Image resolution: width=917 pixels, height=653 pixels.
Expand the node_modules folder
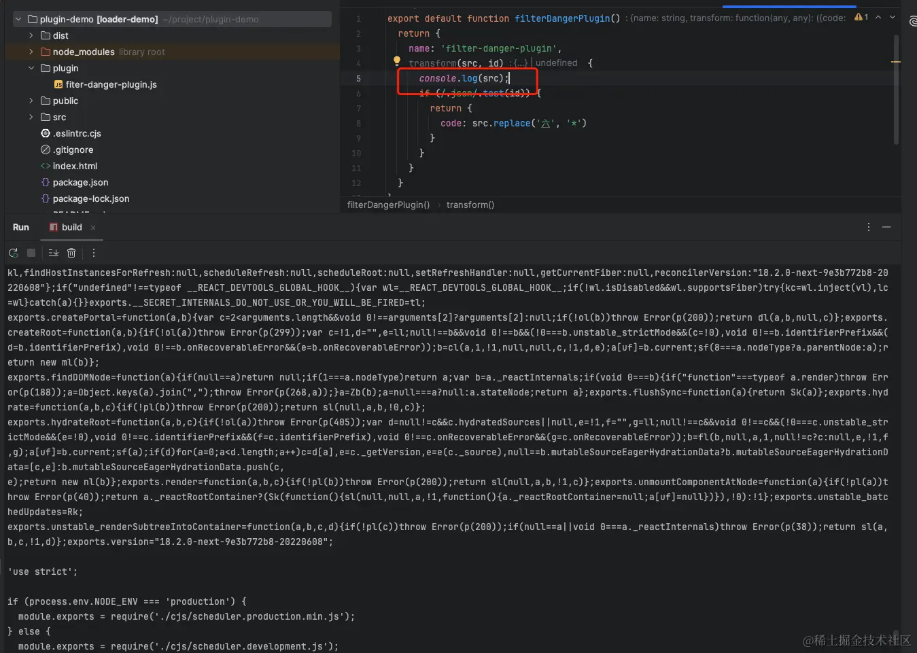pyautogui.click(x=31, y=52)
